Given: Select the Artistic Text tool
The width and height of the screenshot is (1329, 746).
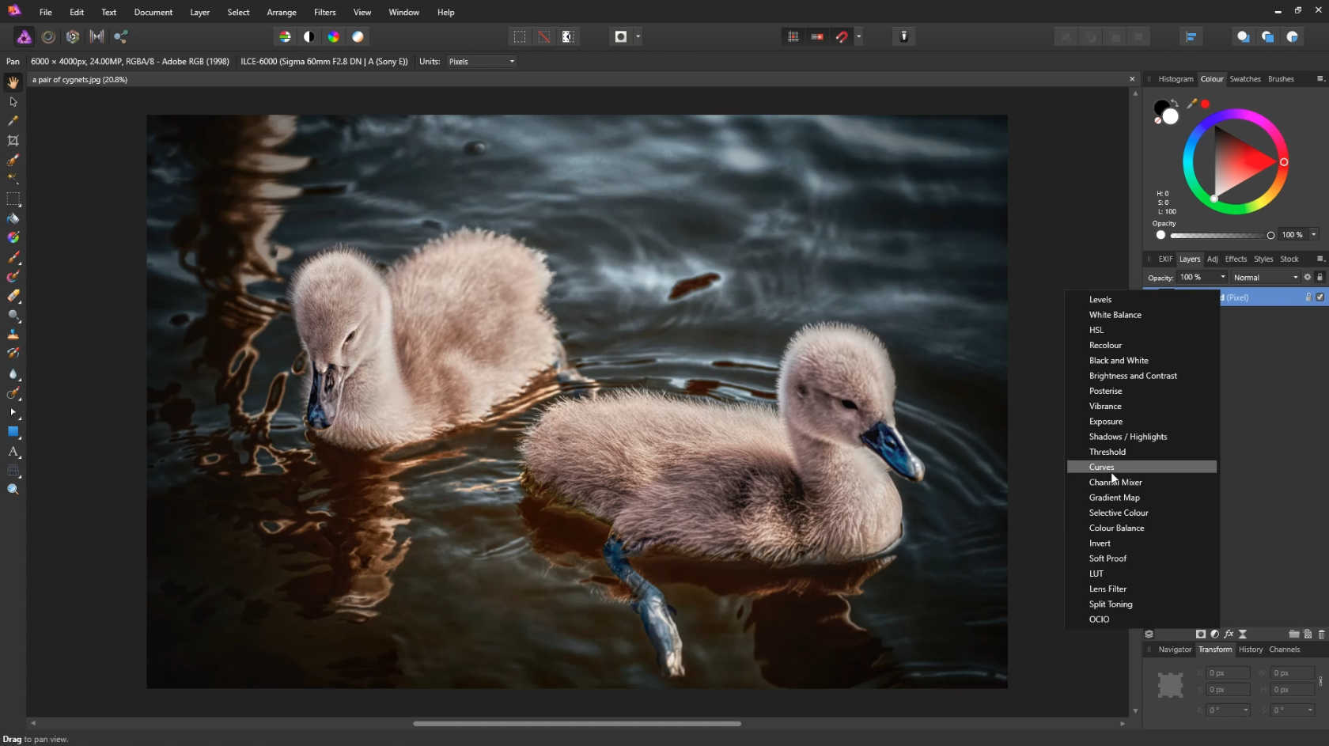Looking at the screenshot, I should [x=13, y=452].
